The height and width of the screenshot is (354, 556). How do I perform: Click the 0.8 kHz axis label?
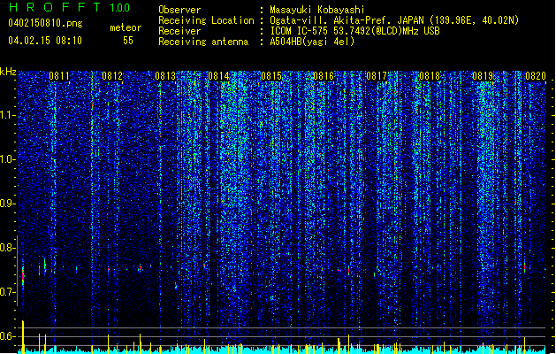point(8,248)
